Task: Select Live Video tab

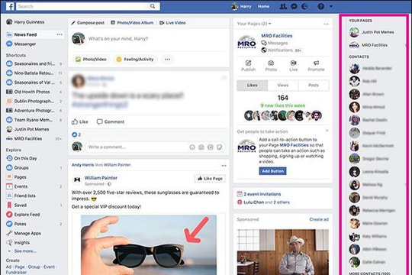Action: pyautogui.click(x=172, y=23)
